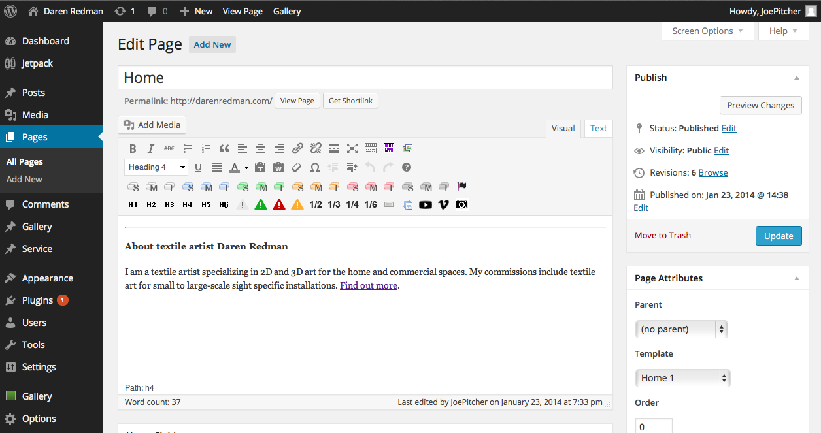Image resolution: width=821 pixels, height=433 pixels.
Task: Insert the red alert box shortcode
Action: pyautogui.click(x=279, y=204)
